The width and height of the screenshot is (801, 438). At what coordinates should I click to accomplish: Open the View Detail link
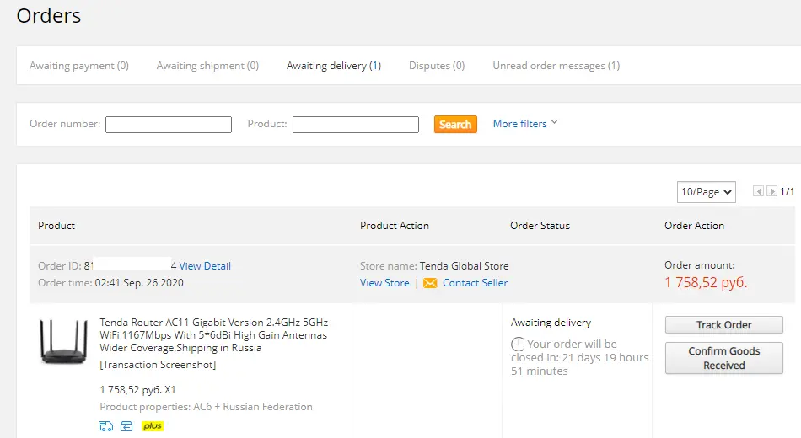[205, 266]
